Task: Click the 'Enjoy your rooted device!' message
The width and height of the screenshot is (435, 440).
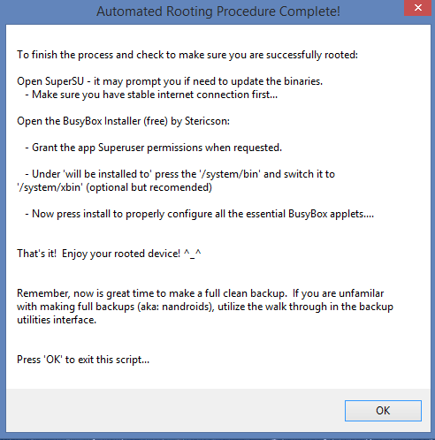Action: click(121, 254)
